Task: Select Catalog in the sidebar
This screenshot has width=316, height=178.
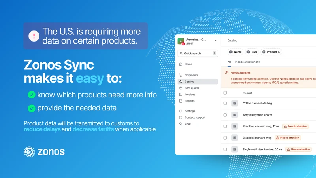Action: 197,81
